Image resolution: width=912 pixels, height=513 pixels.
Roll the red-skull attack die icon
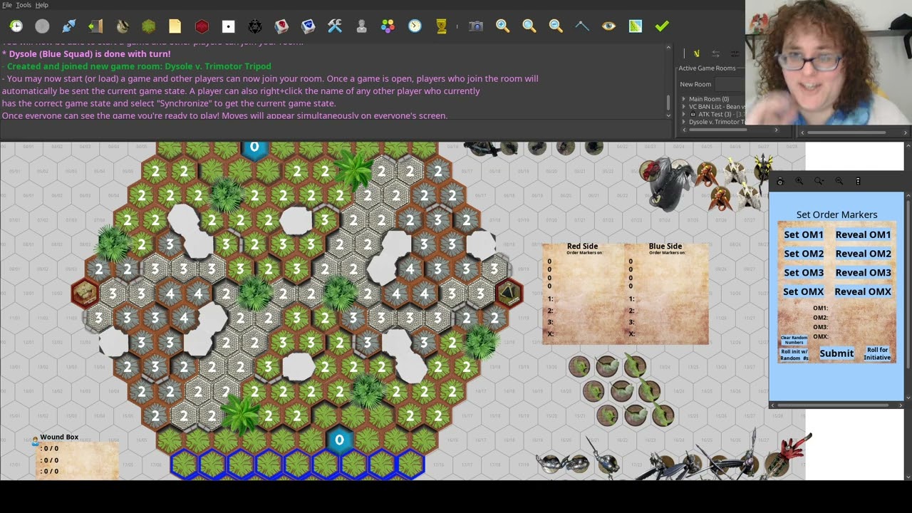[x=281, y=26]
